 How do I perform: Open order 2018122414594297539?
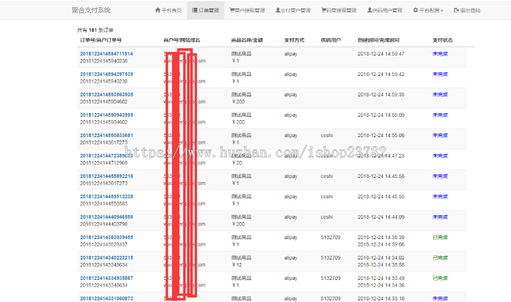[107, 74]
